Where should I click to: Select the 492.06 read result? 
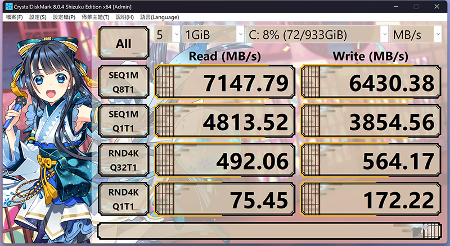coord(225,160)
